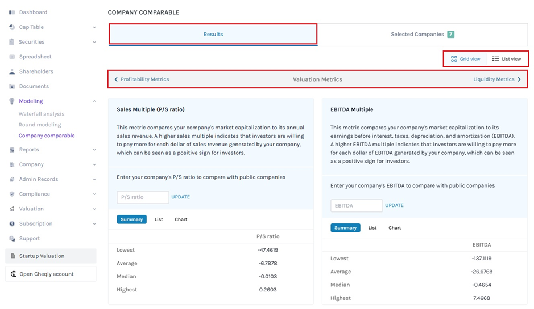Click UPDATE next to P/S ratio field
Image resolution: width=534 pixels, height=309 pixels.
tap(180, 197)
